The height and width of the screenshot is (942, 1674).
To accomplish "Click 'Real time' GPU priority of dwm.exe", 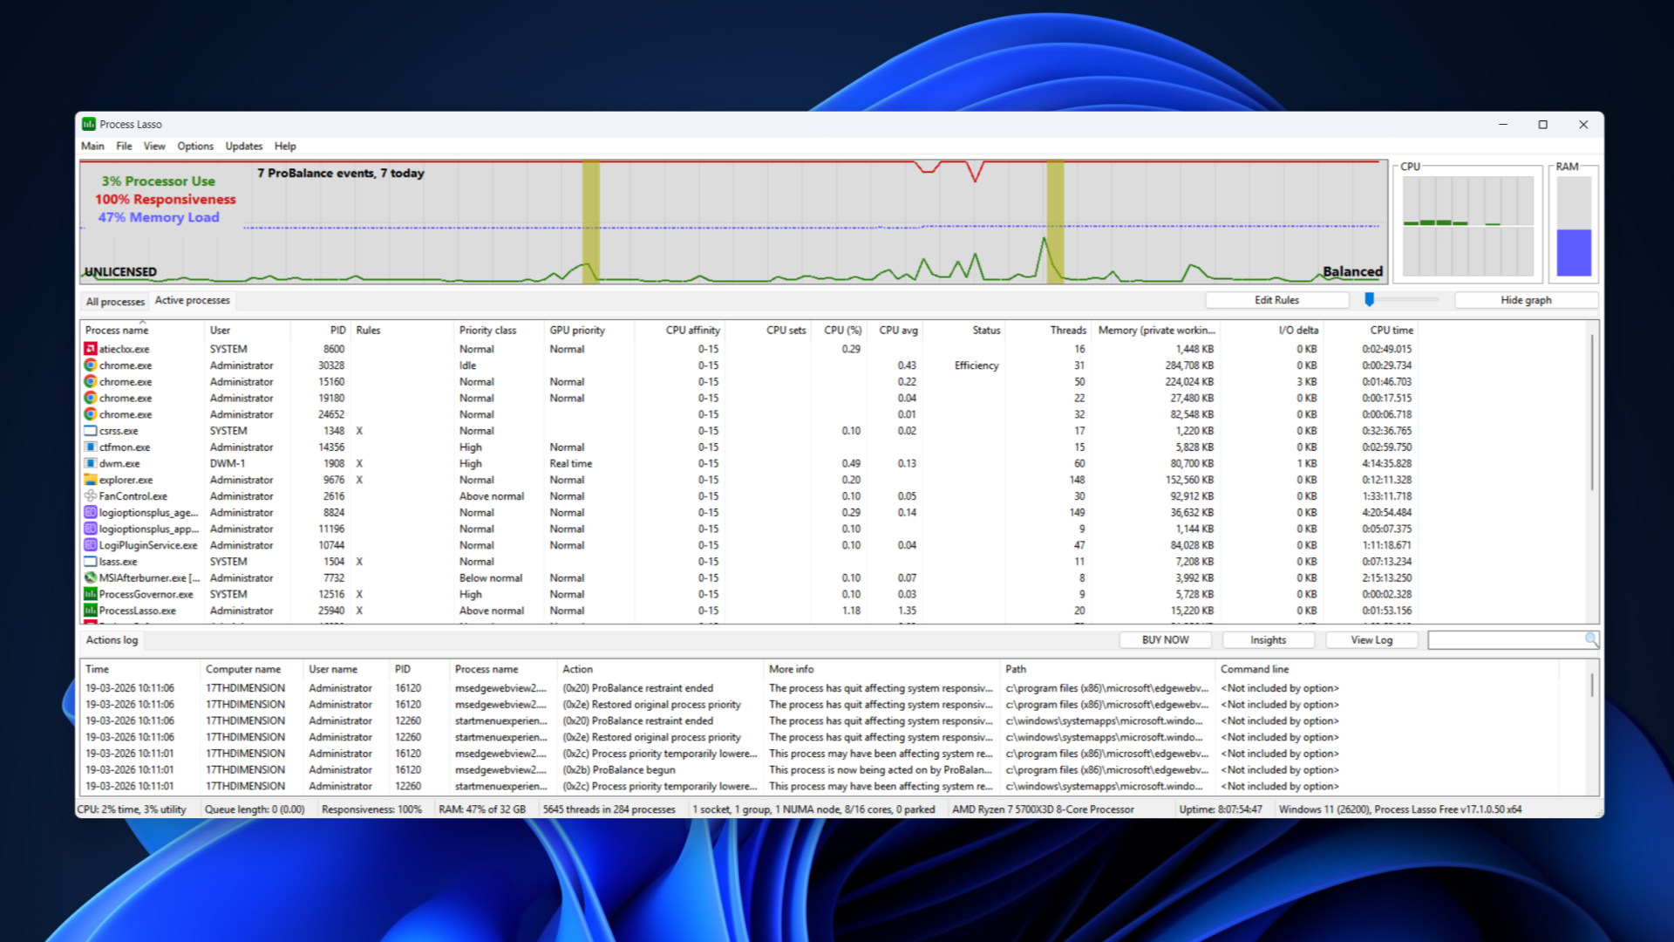I will coord(571,464).
